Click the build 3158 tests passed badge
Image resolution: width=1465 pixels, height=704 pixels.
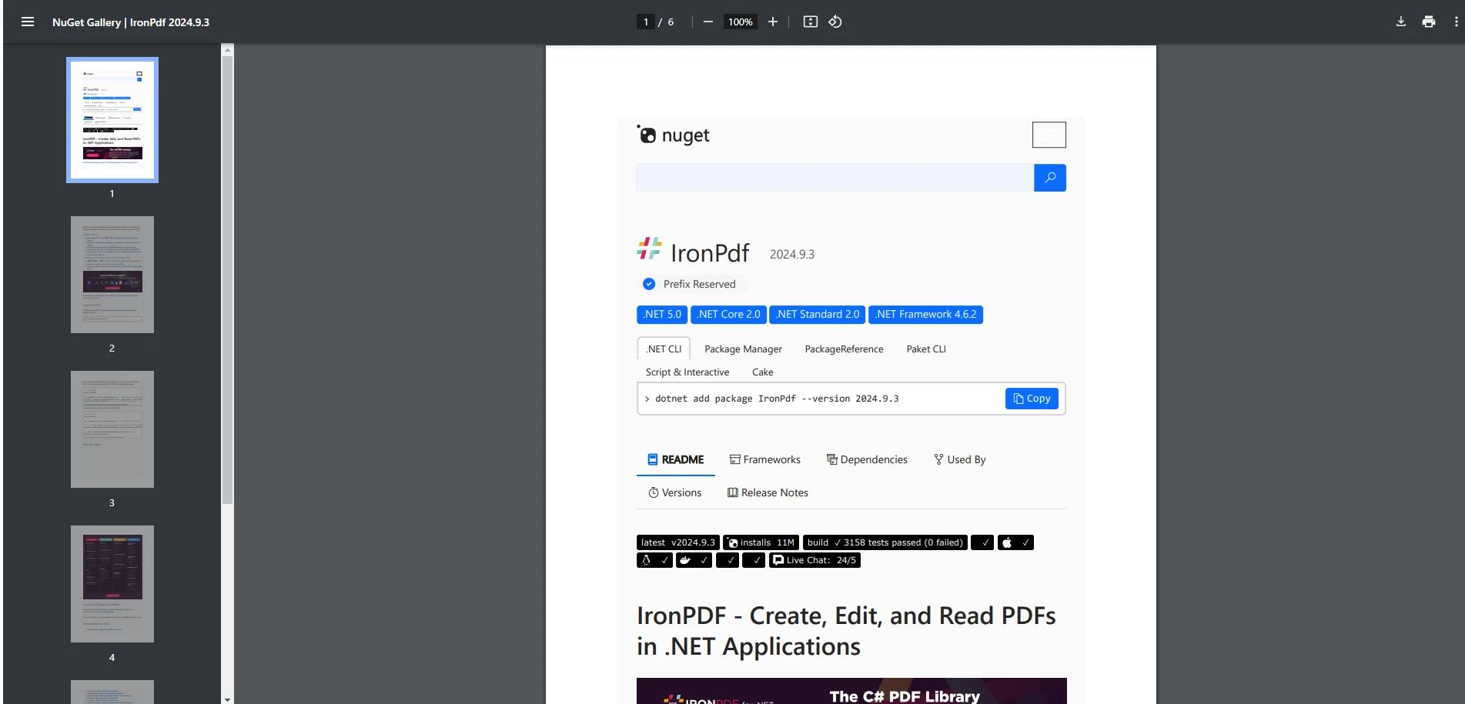tap(885, 542)
